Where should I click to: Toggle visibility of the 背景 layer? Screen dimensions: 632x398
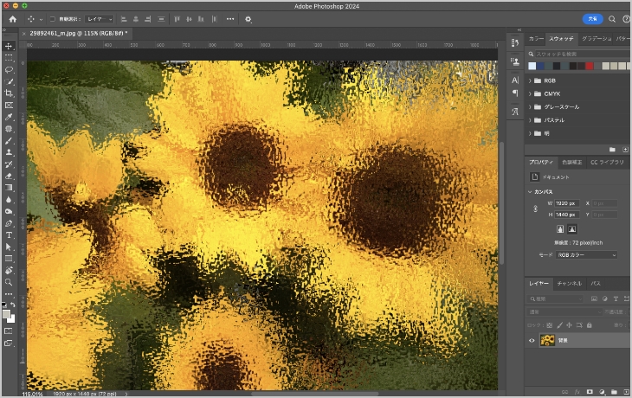tap(532, 340)
